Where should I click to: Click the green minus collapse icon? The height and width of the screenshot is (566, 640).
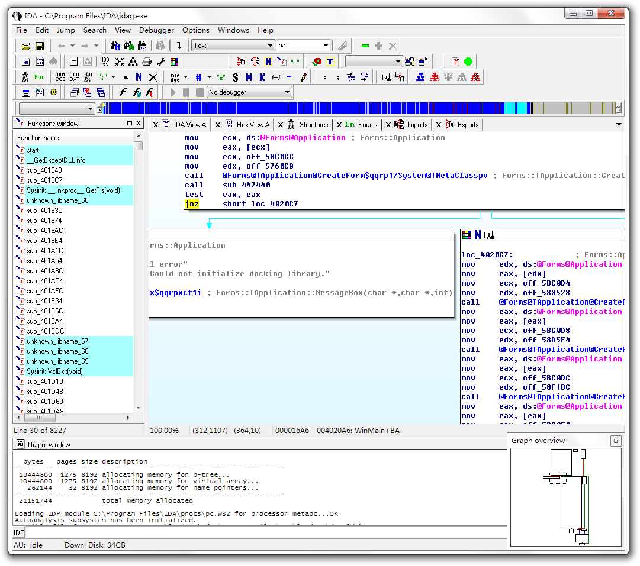pos(365,46)
